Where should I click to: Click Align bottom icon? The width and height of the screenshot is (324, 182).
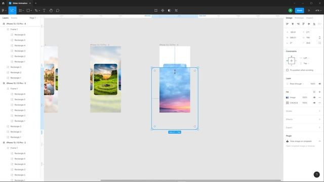click(314, 24)
